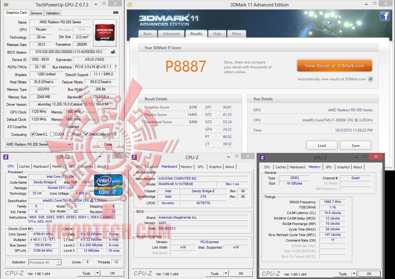Click the Radeon Graphics logo in GPU-Z
This screenshot has width=395, height=279.
[105, 32]
